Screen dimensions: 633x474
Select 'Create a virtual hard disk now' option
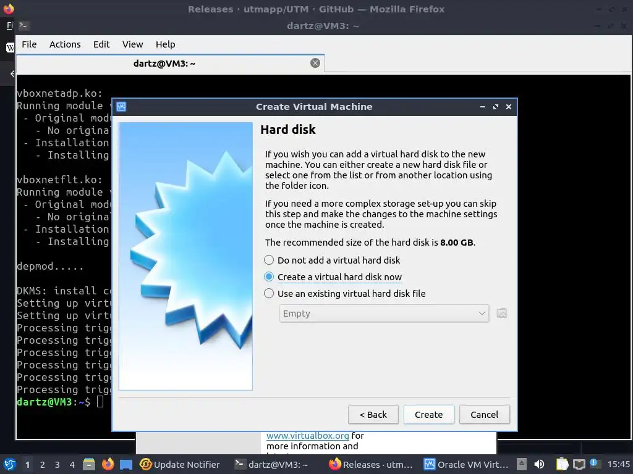click(x=333, y=277)
